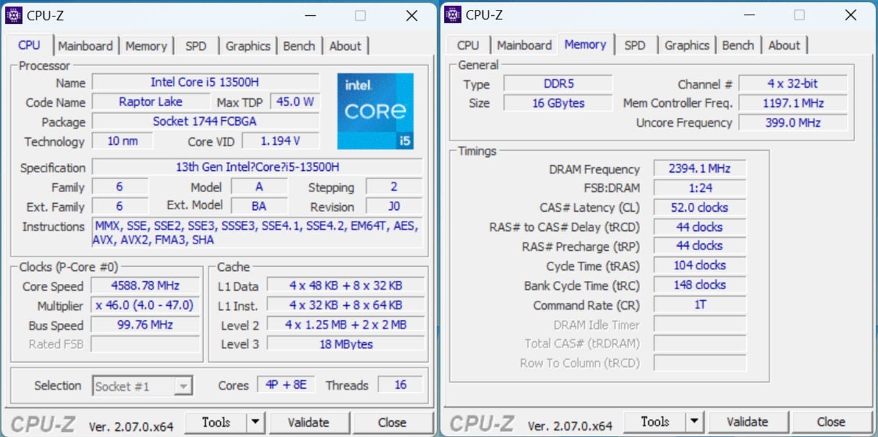Click Validate button in the left window
This screenshot has width=878, height=437.
click(x=309, y=422)
